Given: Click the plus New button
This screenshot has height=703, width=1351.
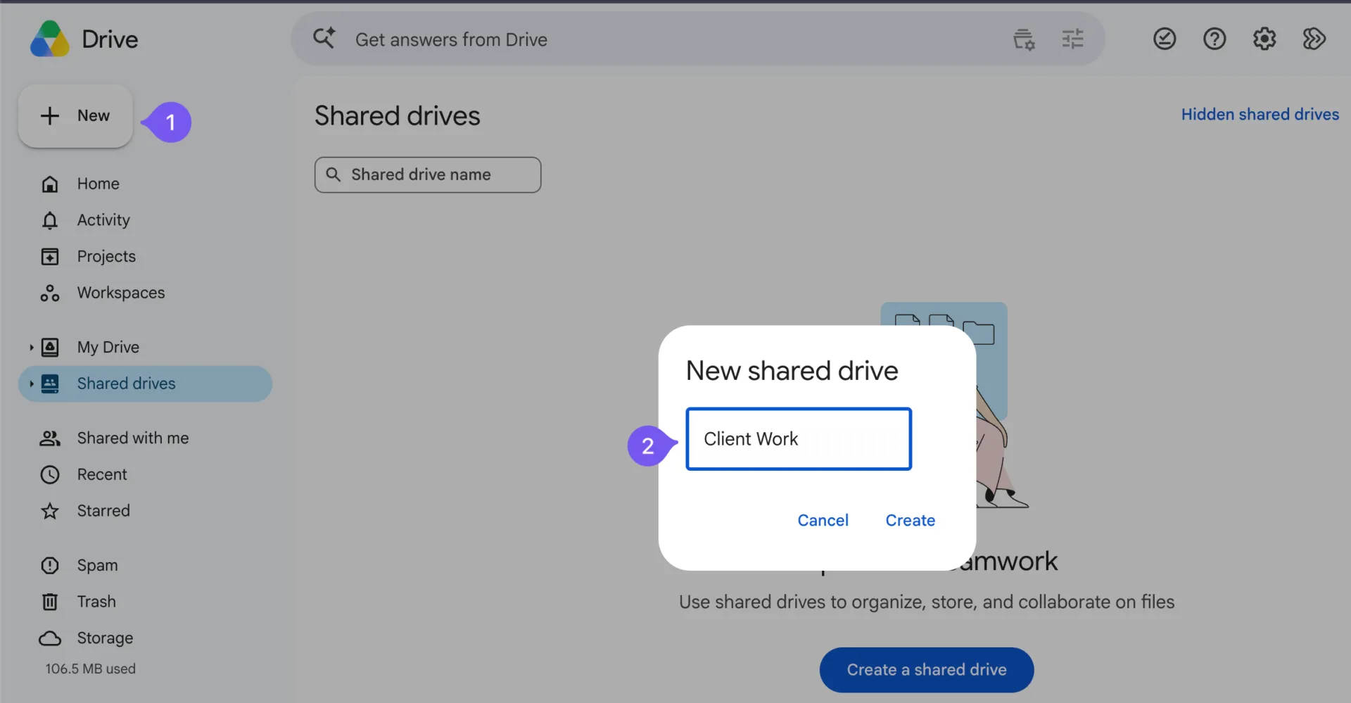Looking at the screenshot, I should 75,116.
